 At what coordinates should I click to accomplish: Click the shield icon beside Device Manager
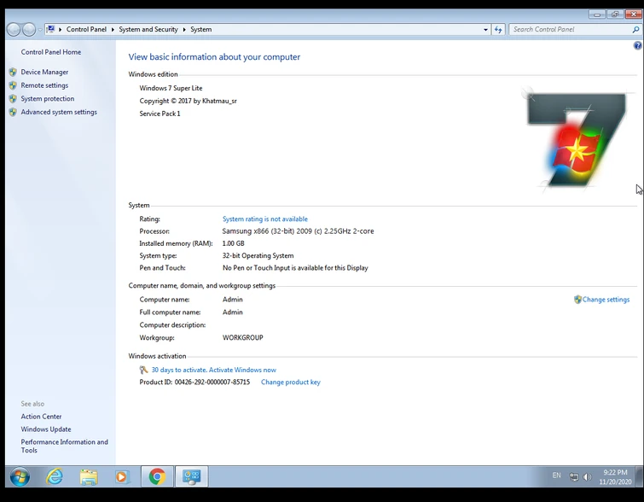pyautogui.click(x=13, y=72)
